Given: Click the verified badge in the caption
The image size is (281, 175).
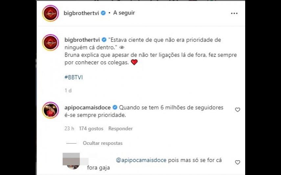Looking at the screenshot, I should (104, 40).
